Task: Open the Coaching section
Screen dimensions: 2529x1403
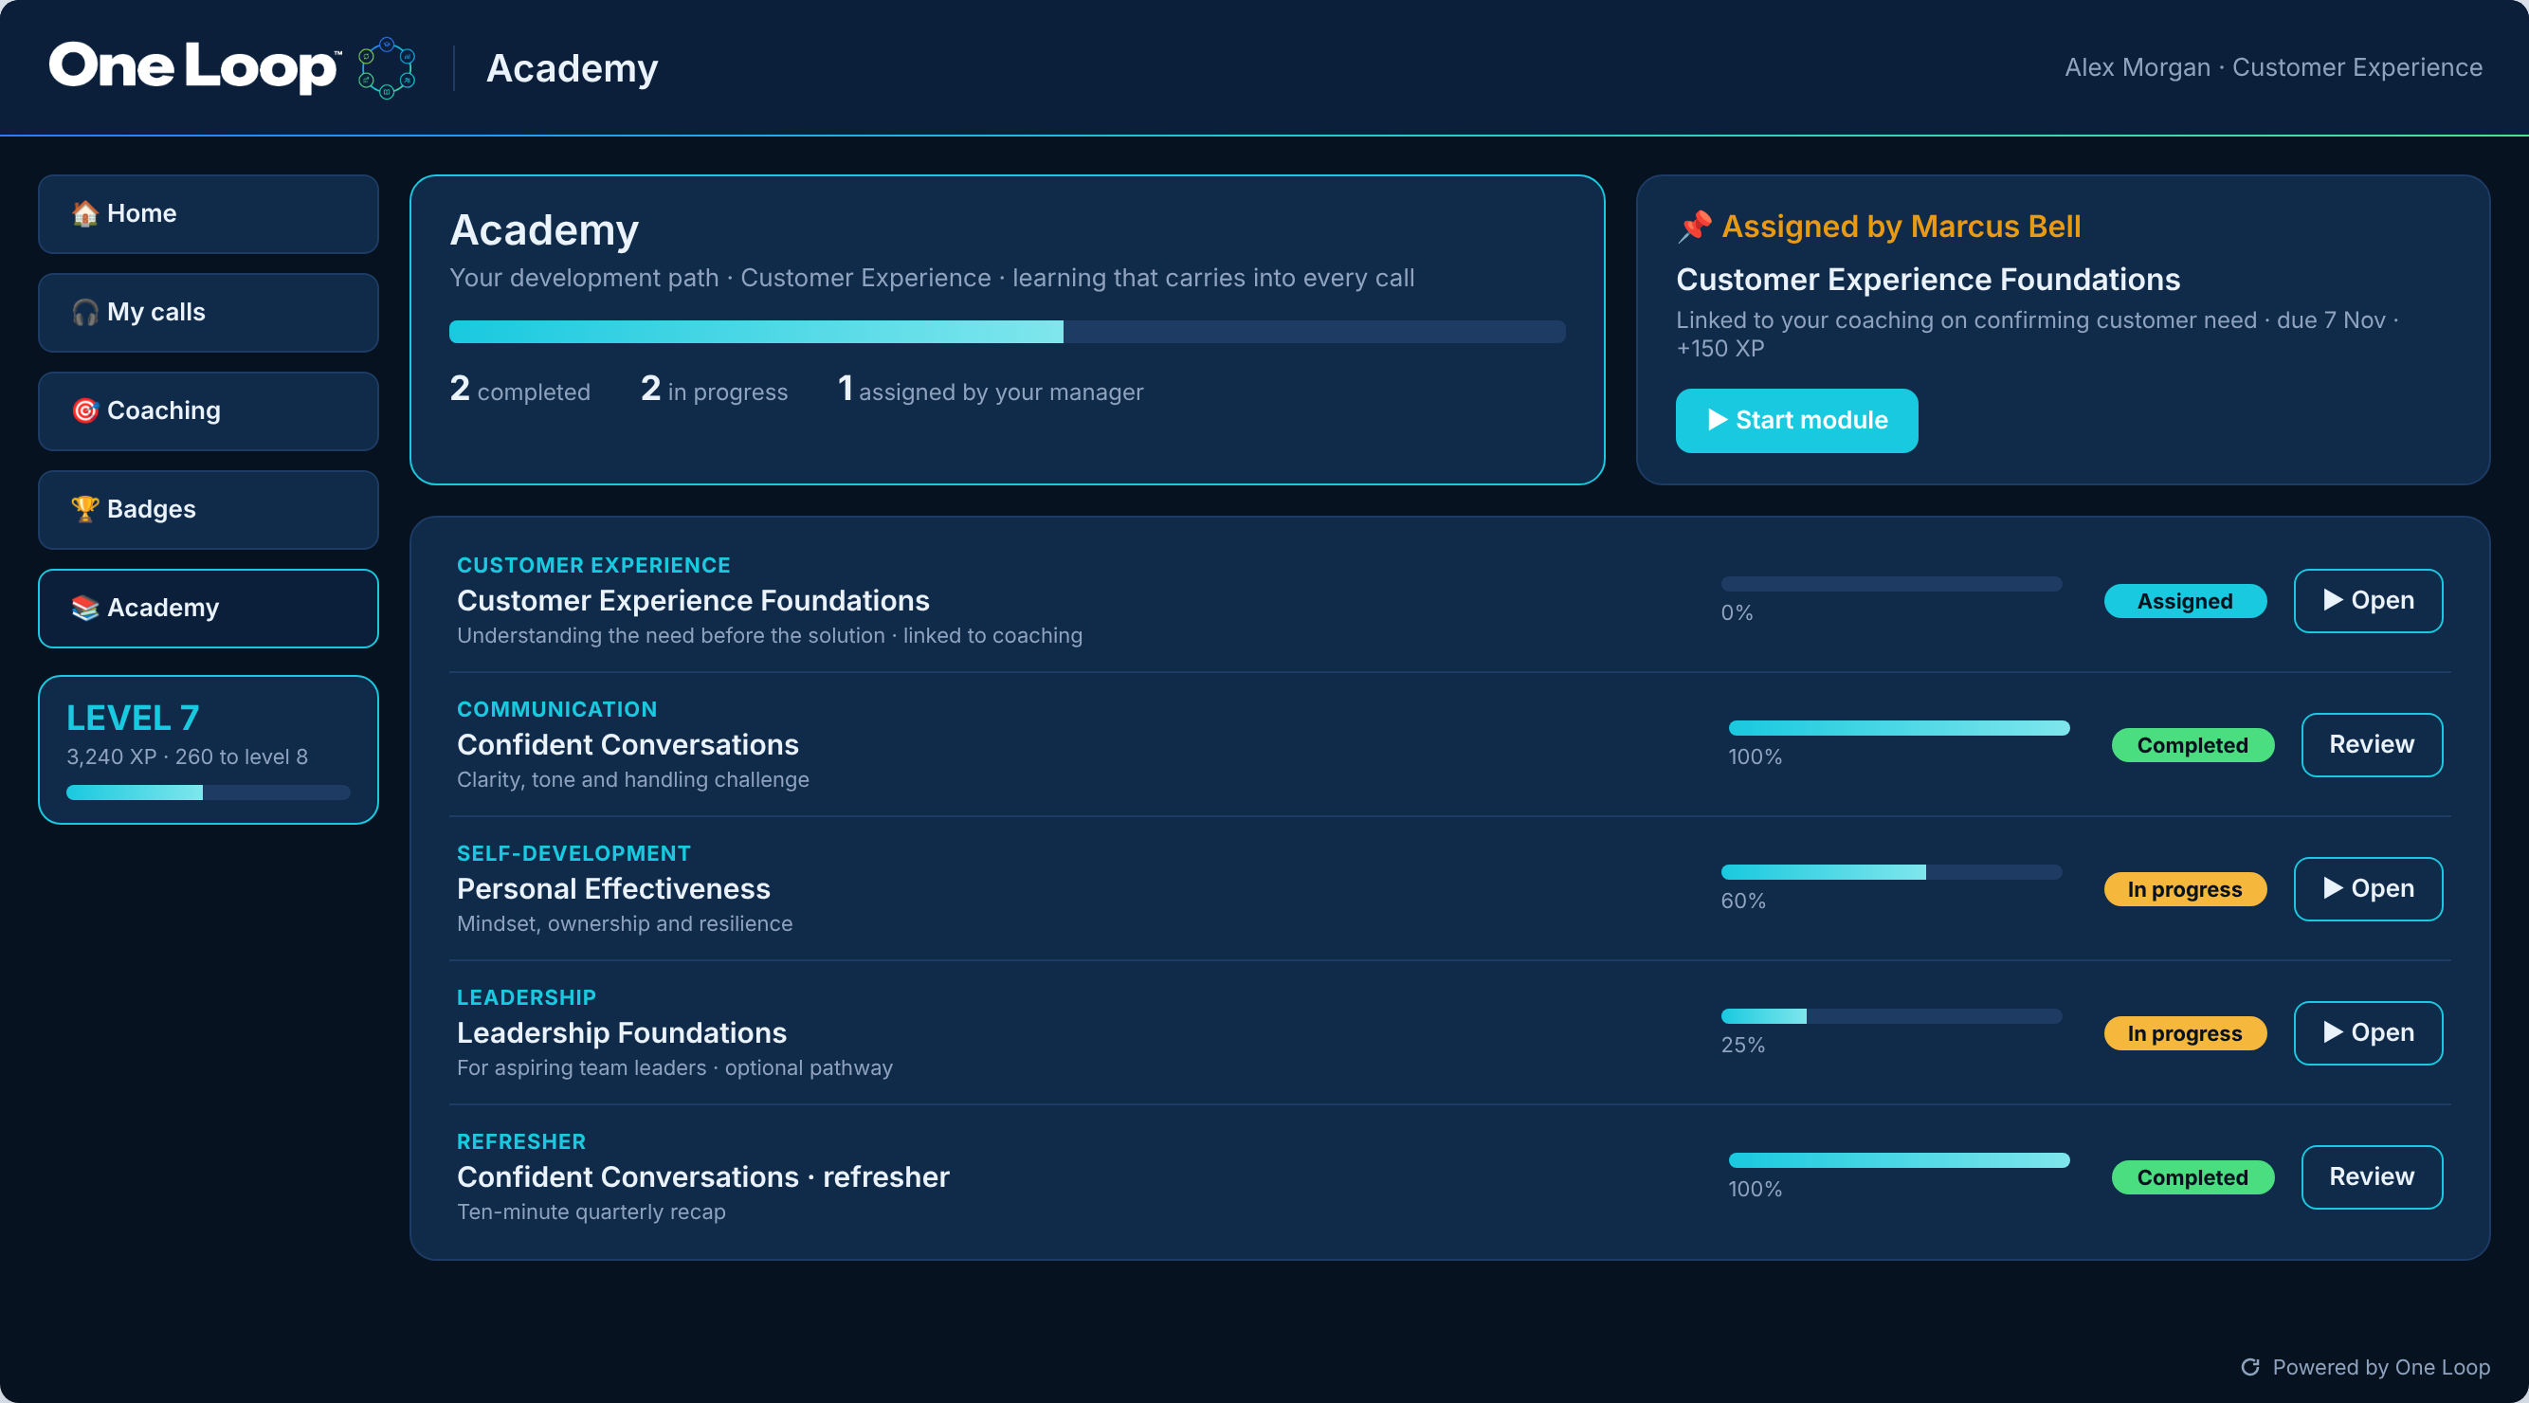Action: pyautogui.click(x=209, y=411)
